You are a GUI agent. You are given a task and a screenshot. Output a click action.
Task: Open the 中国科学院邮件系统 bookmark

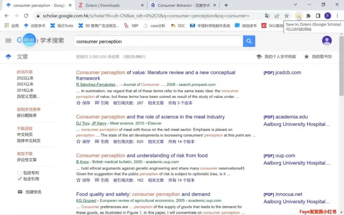click(210, 26)
